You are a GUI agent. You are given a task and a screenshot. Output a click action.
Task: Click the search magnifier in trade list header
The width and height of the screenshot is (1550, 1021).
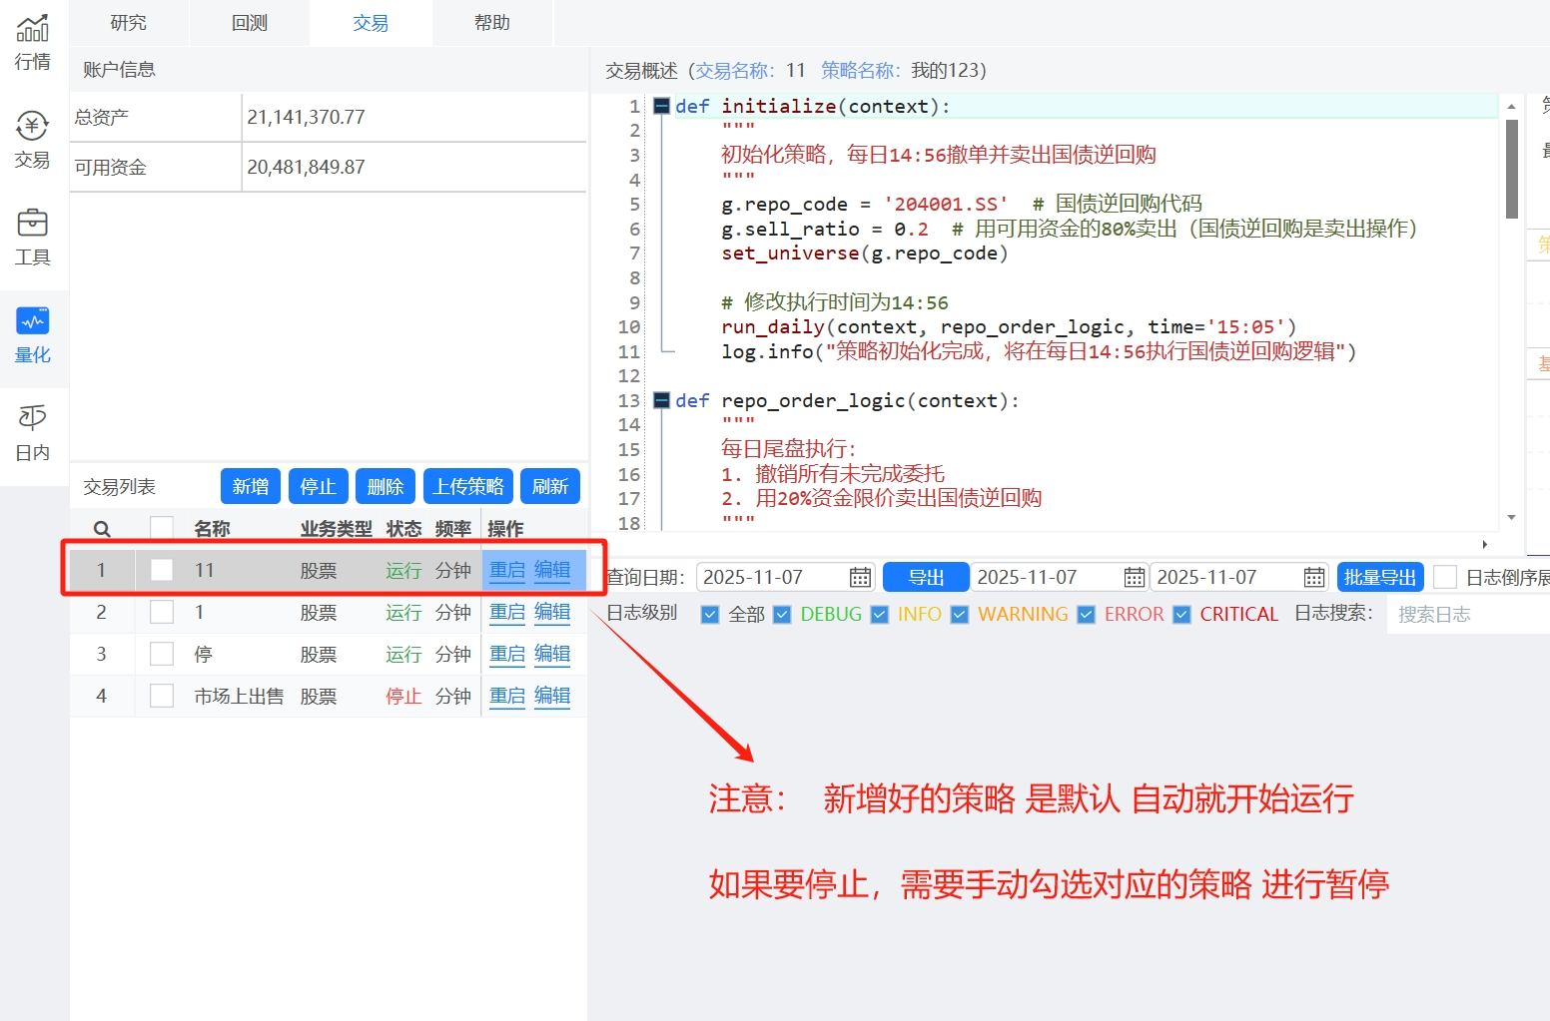102,529
